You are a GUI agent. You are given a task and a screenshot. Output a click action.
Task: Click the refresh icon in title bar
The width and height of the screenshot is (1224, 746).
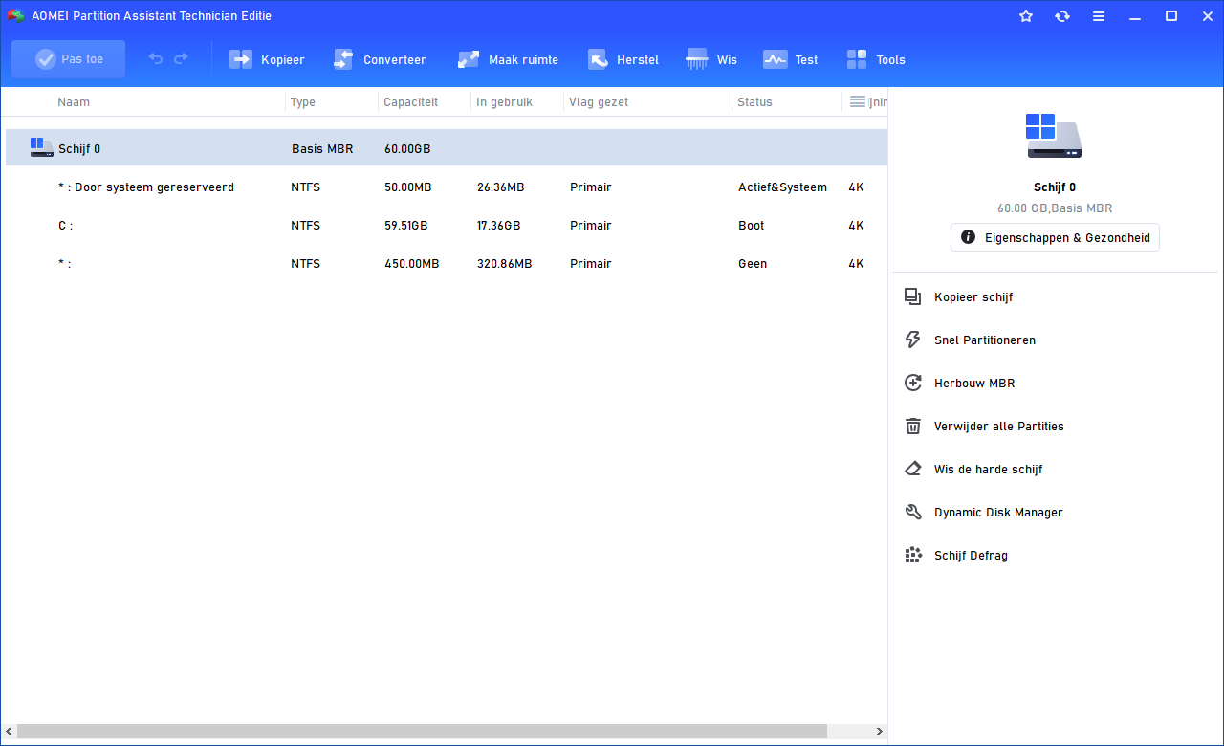pos(1062,16)
